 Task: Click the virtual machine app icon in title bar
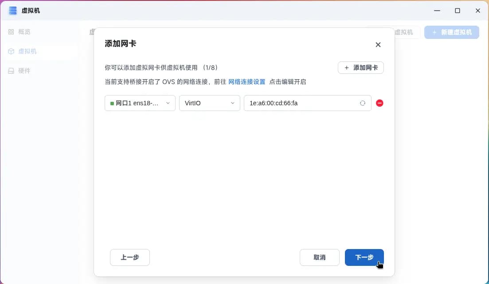tap(13, 10)
